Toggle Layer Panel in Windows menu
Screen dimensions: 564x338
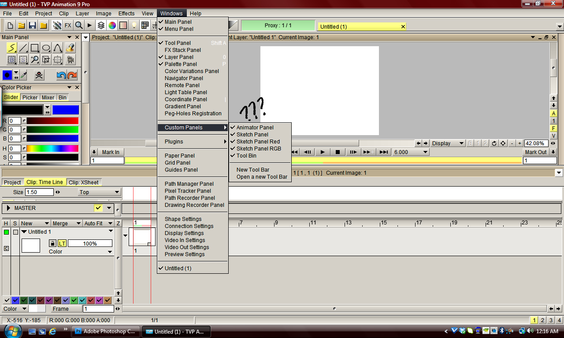click(193, 57)
